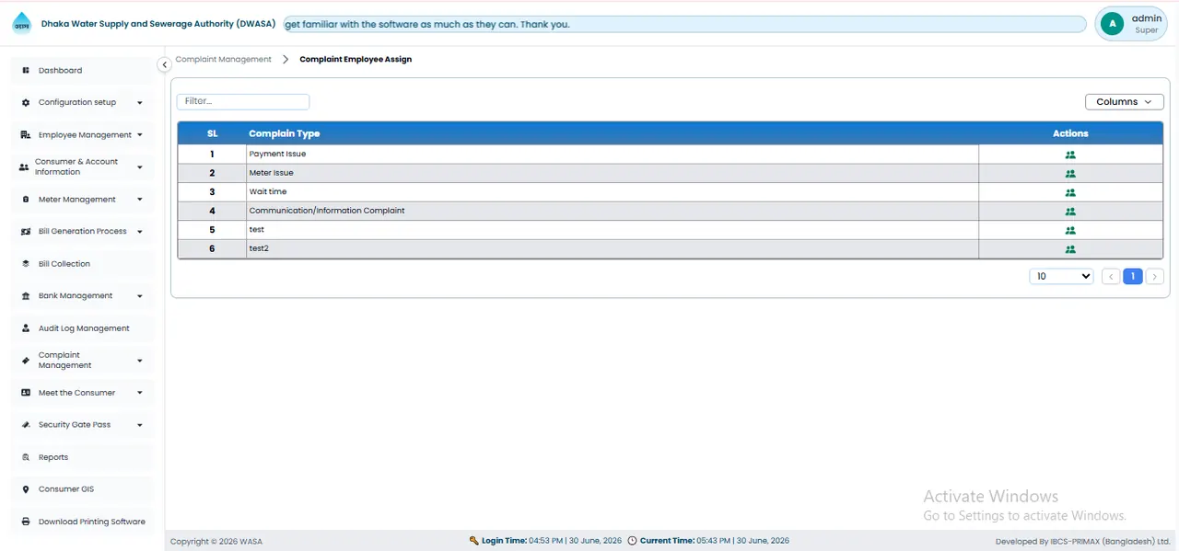Select page 1 in pagination
1179x551 pixels.
(1133, 276)
